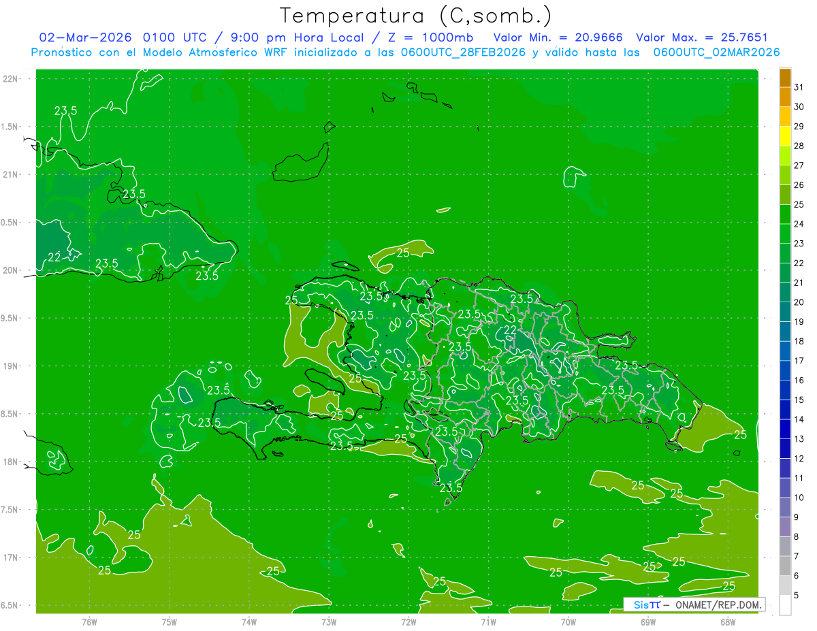Click the legend value 28
The image size is (817, 631).
pos(799,146)
